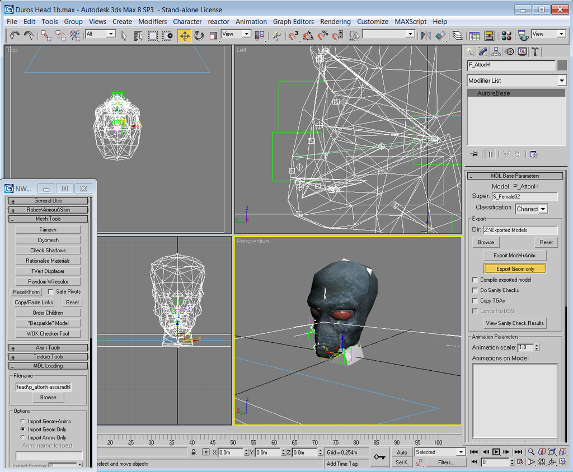The height and width of the screenshot is (472, 573).
Task: Select the Import Geom+Anims radio option
Action: click(22, 421)
